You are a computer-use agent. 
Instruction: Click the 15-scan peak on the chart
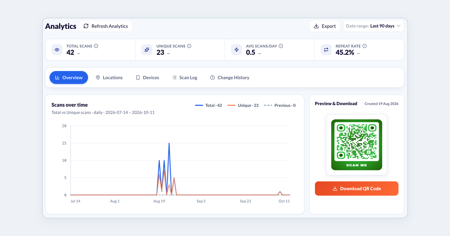click(x=169, y=143)
